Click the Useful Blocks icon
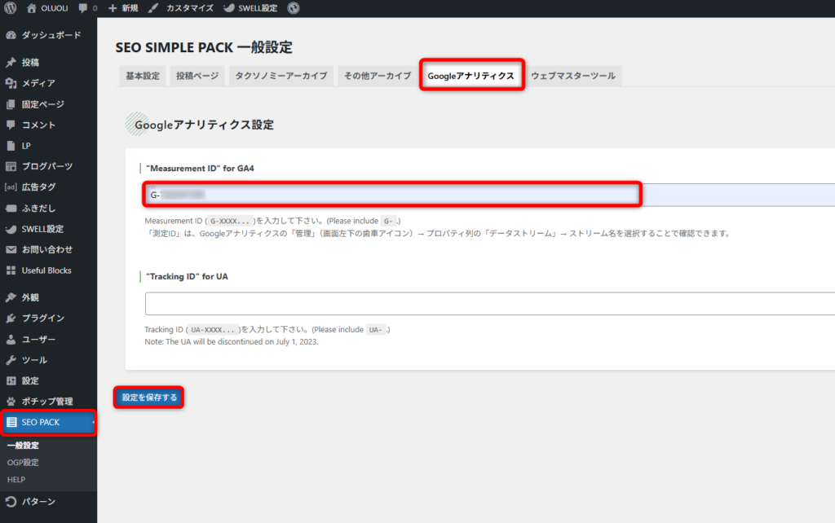The height and width of the screenshot is (523, 835). [11, 270]
